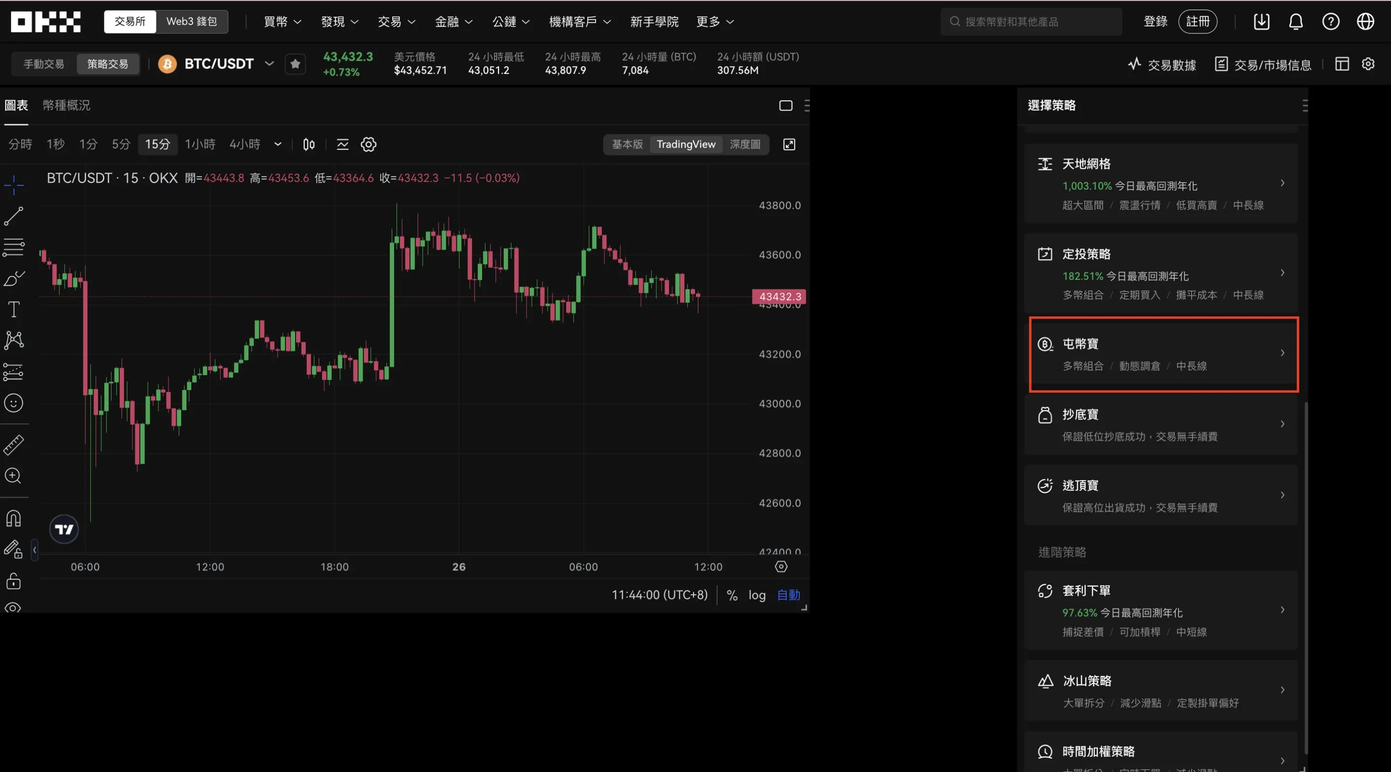Open 交易數據 link
Viewport: 1391px width, 772px height.
click(1162, 65)
